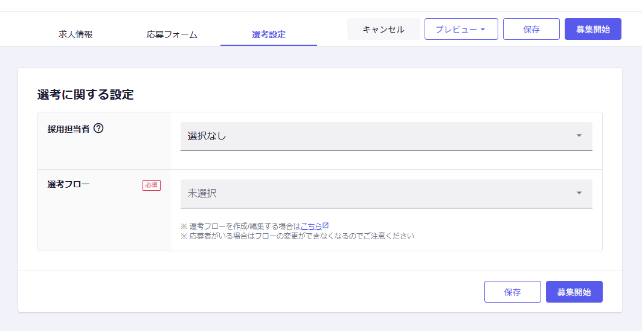Click the help icon beside 採用担当者
Screen dimensions: 642x331
[98, 128]
